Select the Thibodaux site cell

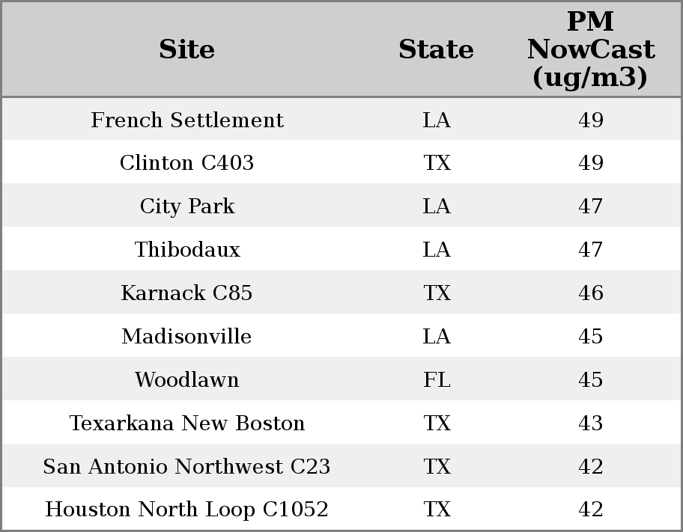pyautogui.click(x=186, y=250)
